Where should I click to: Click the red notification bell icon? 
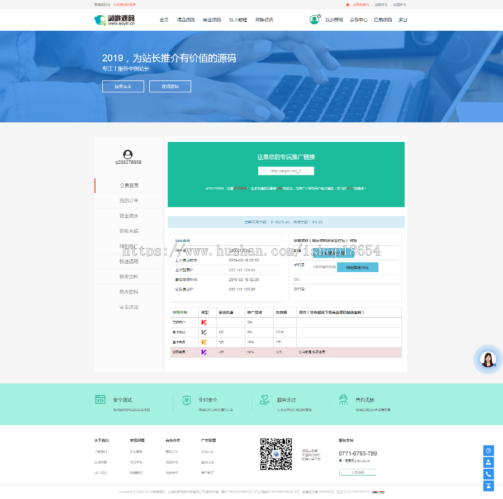tap(348, 5)
